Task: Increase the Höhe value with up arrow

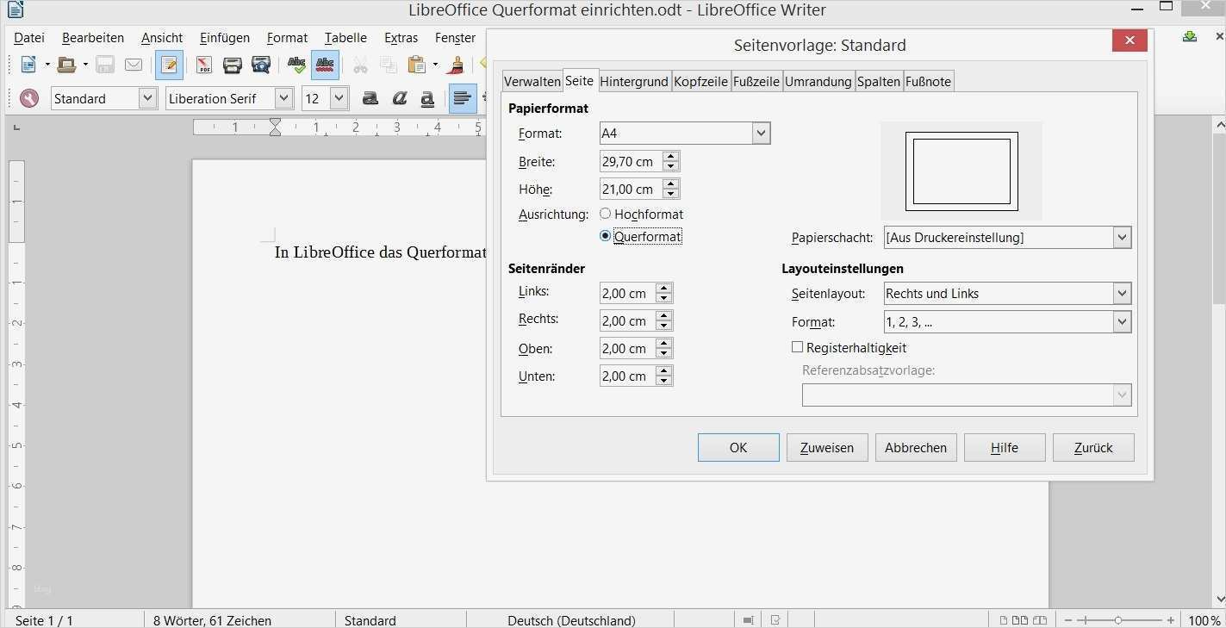Action: [671, 183]
